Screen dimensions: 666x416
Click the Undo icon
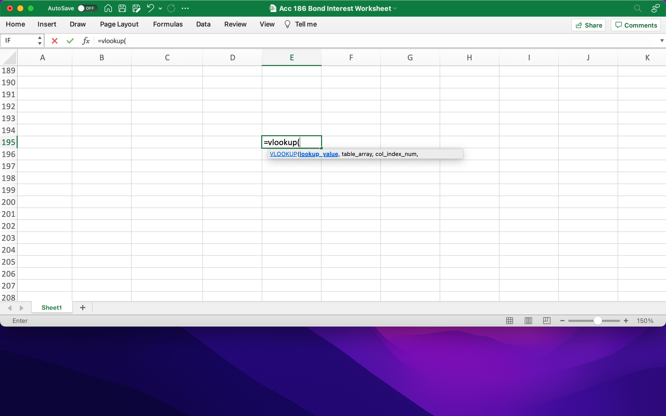(150, 8)
